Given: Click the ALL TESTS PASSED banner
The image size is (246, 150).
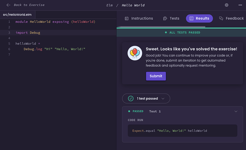Looking at the screenshot, I should [x=181, y=32].
